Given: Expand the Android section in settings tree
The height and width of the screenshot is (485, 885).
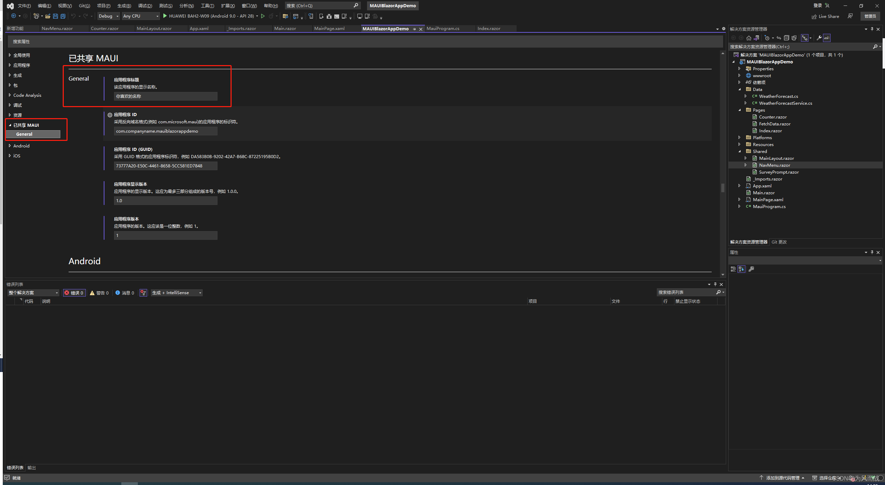Looking at the screenshot, I should pyautogui.click(x=10, y=146).
